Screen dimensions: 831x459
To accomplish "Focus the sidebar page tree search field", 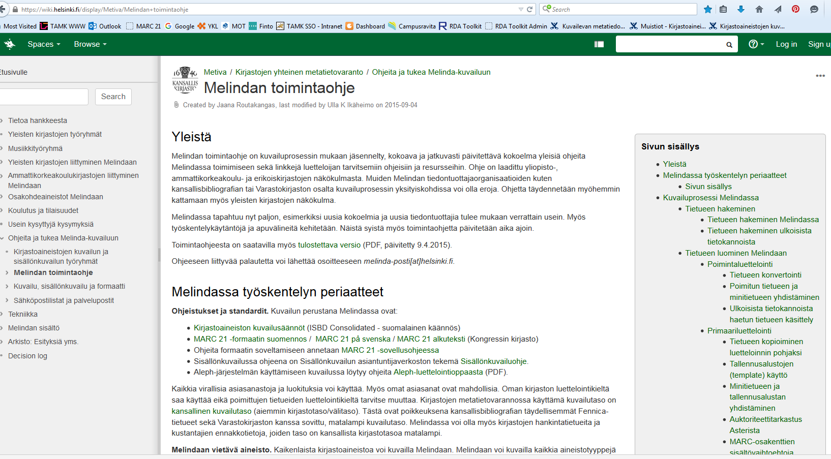I will click(x=44, y=97).
